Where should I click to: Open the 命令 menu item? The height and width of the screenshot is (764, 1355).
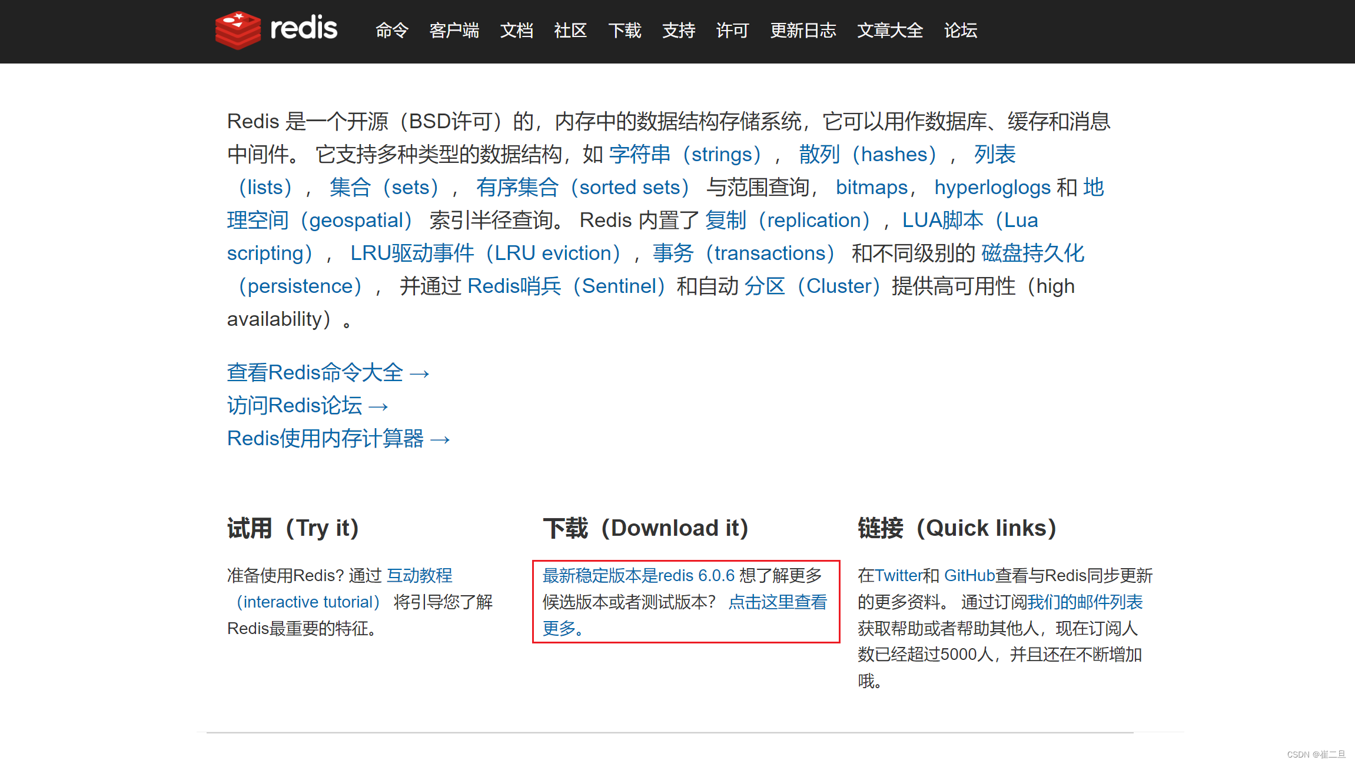coord(392,30)
